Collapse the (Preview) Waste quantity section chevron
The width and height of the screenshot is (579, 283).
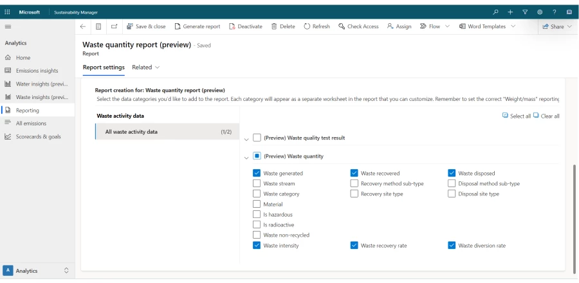coord(247,157)
